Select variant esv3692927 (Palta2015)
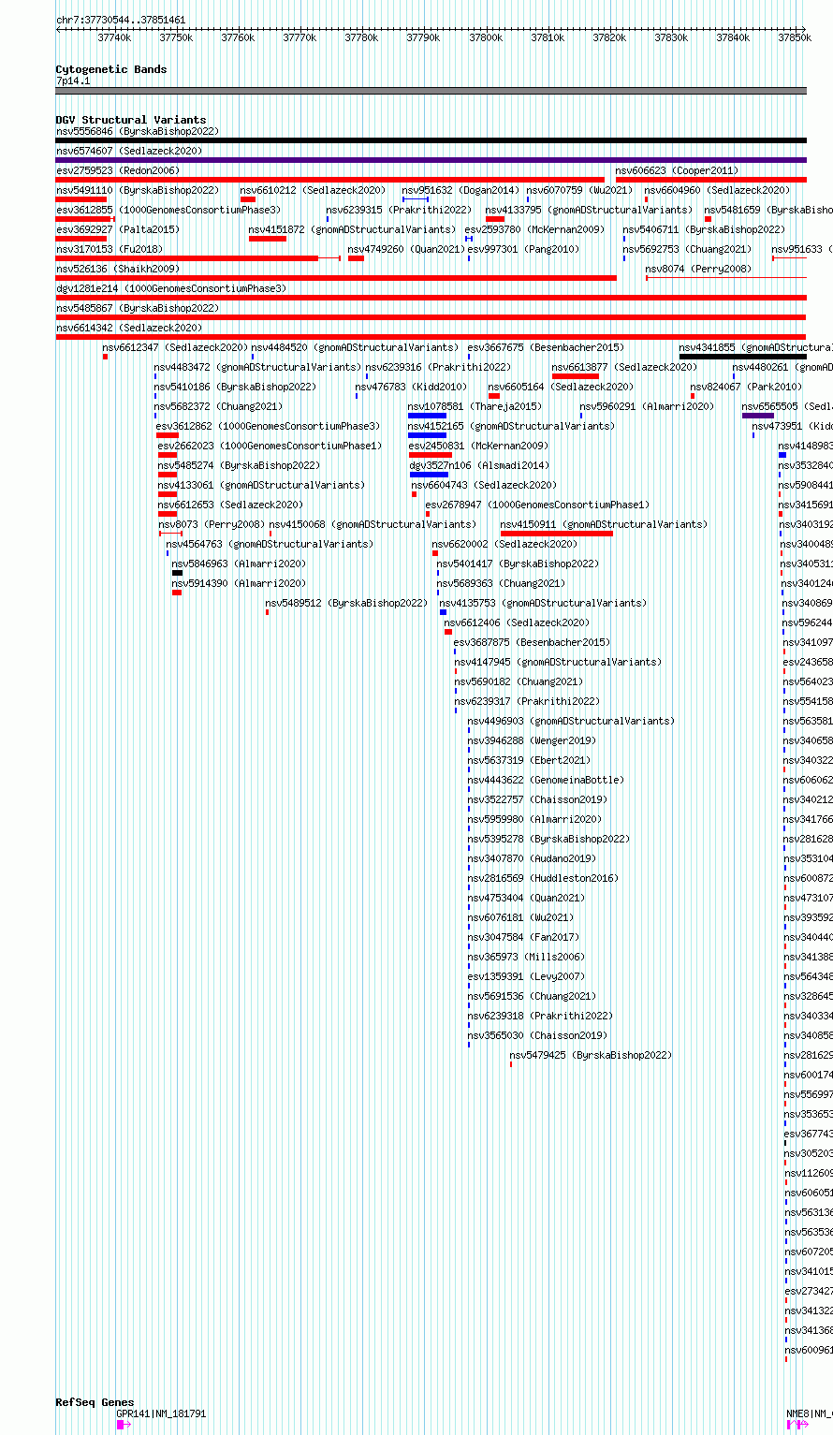Viewport: 833px width, 1435px height. click(117, 229)
